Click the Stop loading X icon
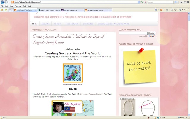 coord(145,2)
